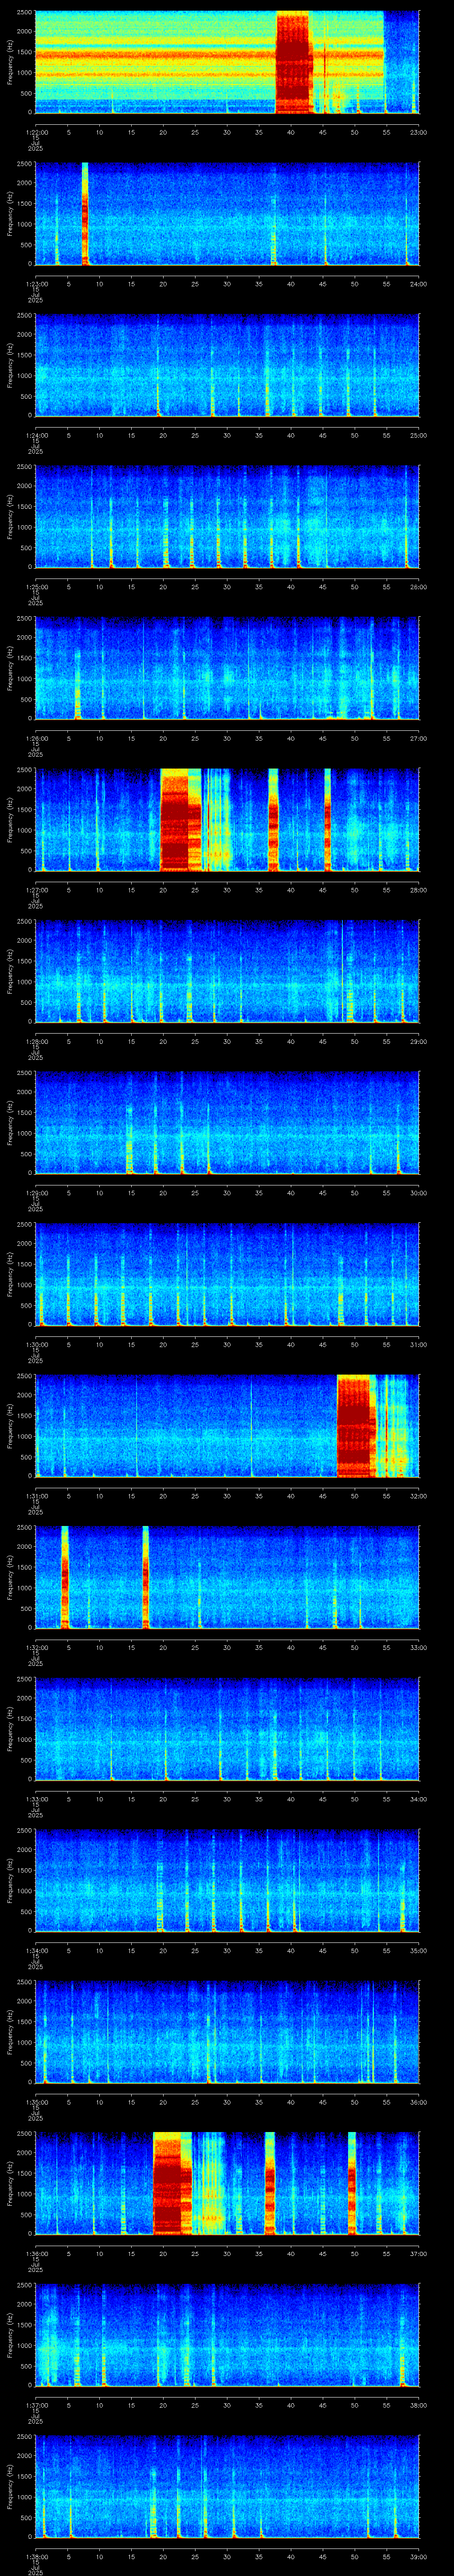
Task: Select the narrow red burst in the 1:23:00 spectrogram
Action: (85, 213)
